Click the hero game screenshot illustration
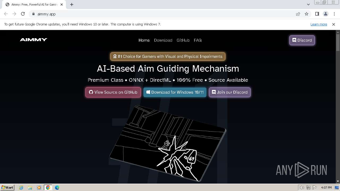This screenshot has width=340, height=191. [168, 143]
